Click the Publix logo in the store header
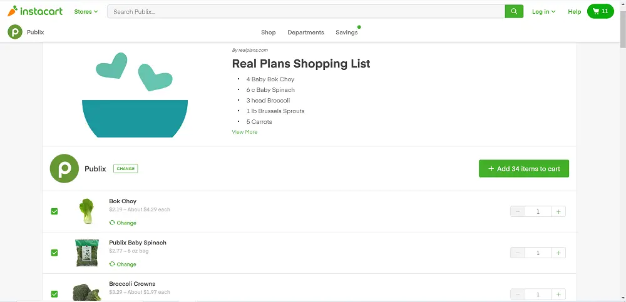The image size is (626, 302). pyautogui.click(x=15, y=32)
